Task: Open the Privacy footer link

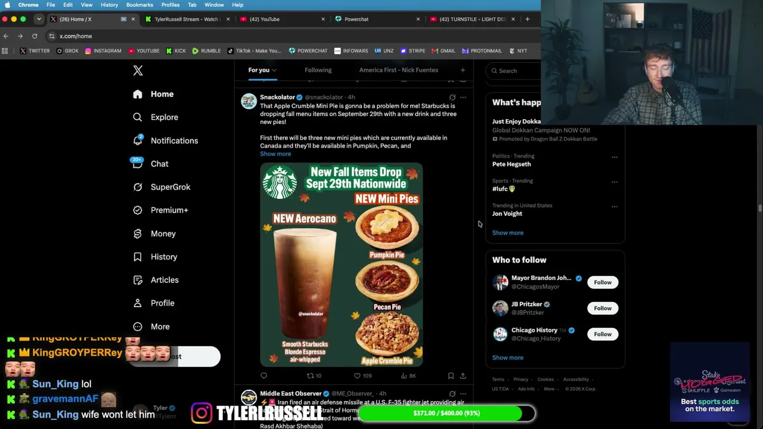Action: 521,380
